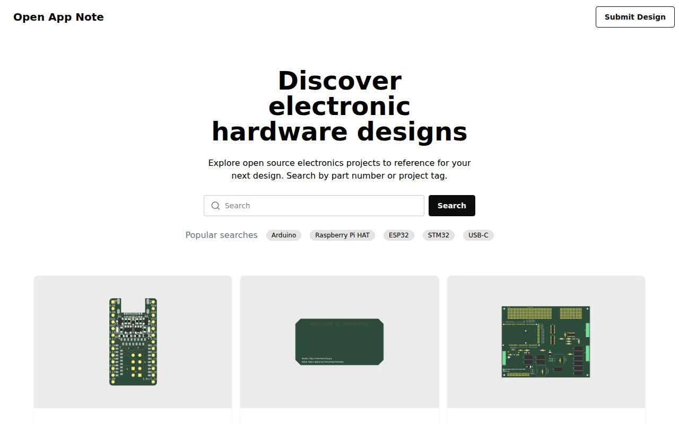
Task: Click the Submit Design button
Action: click(635, 17)
